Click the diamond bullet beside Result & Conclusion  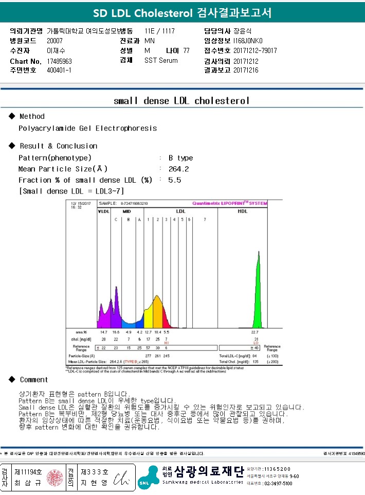[12, 146]
